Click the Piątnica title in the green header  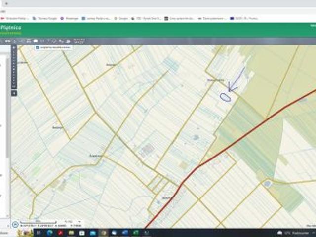[x=10, y=28]
